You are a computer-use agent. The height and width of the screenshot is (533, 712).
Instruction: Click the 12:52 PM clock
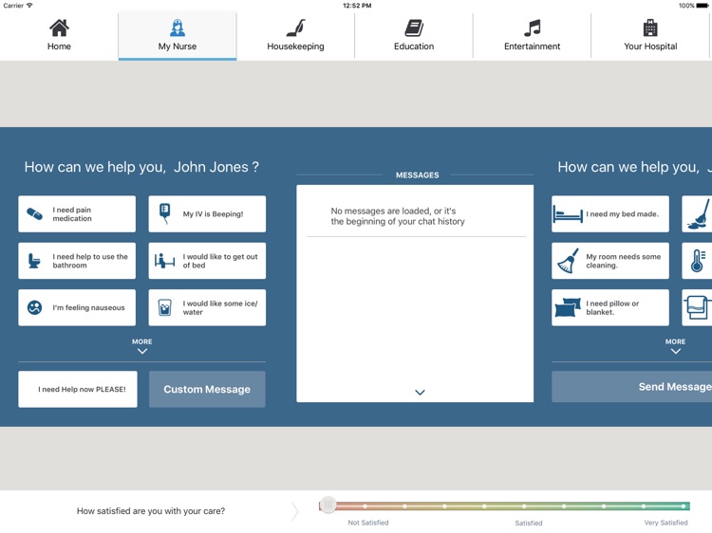pos(357,6)
